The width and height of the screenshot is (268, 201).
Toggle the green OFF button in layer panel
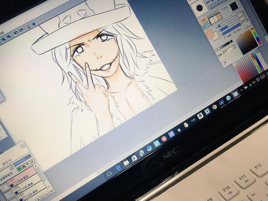coord(19,169)
